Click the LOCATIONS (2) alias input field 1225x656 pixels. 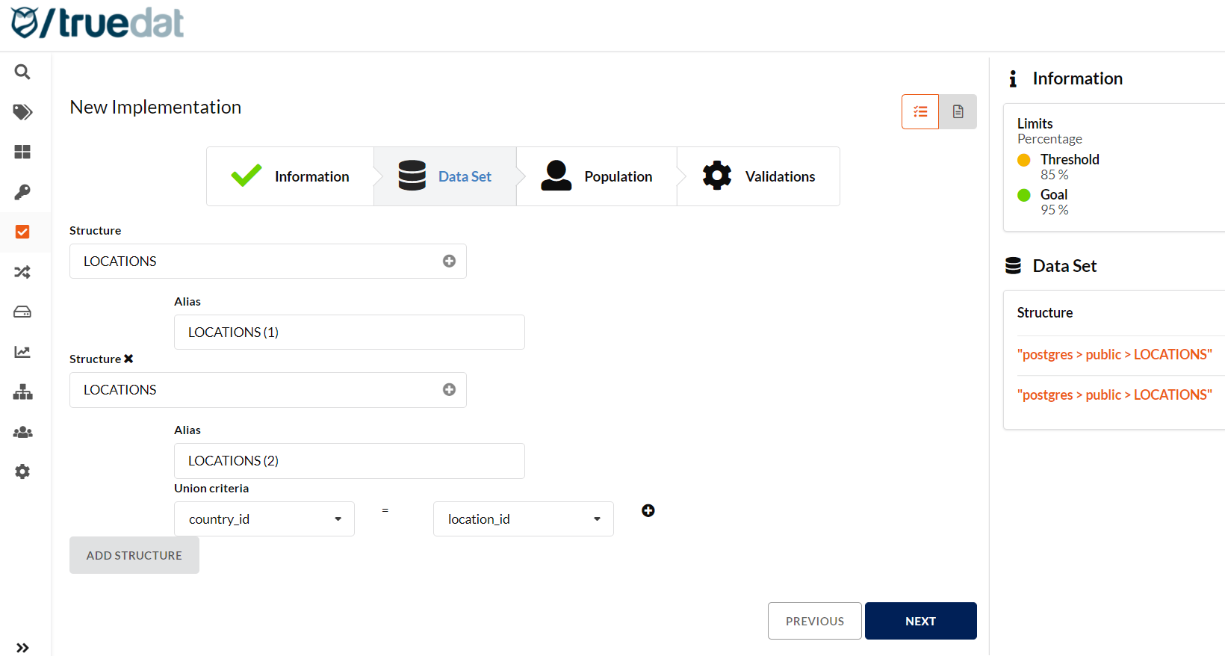point(349,461)
